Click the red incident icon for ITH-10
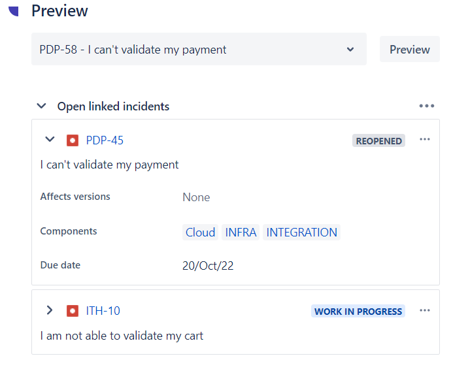This screenshot has height=371, width=451. 73,311
